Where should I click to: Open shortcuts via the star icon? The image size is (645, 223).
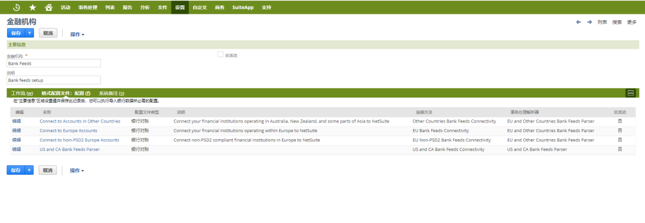(x=32, y=7)
